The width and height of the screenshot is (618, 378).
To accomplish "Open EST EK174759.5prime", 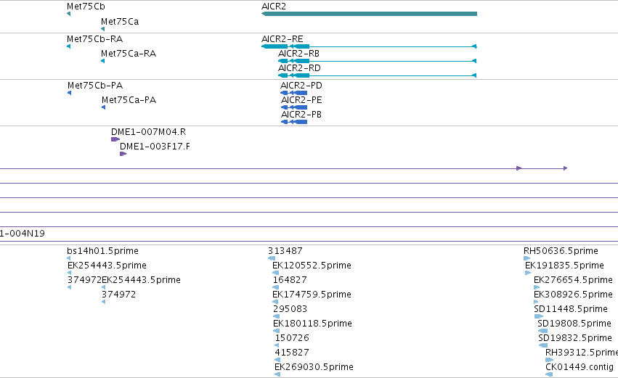I will click(312, 295).
